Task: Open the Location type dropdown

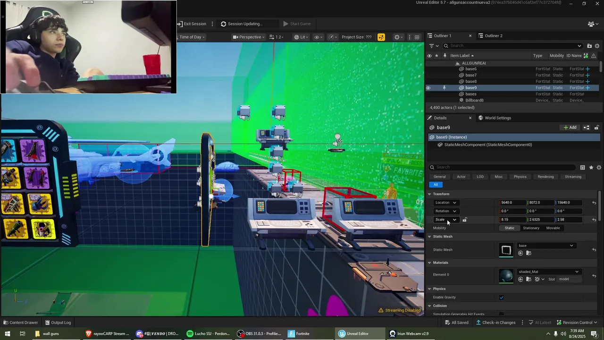Action: coord(446,203)
